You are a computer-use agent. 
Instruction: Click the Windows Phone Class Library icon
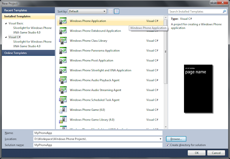[63, 41]
